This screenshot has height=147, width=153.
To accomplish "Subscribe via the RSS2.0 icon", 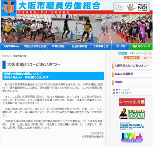I will [148, 58].
